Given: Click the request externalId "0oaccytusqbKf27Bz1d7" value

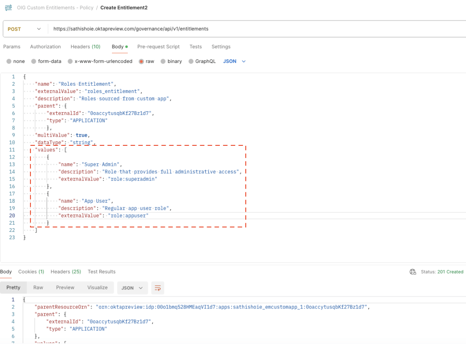Looking at the screenshot, I should pos(120,113).
